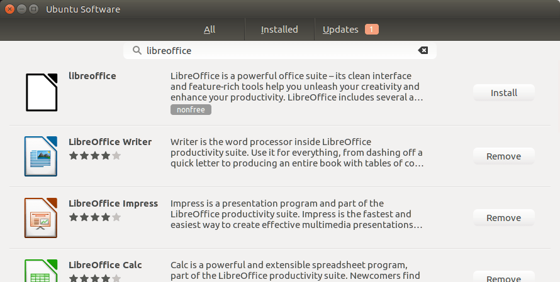Select the LibreOffice Impress title

(113, 203)
